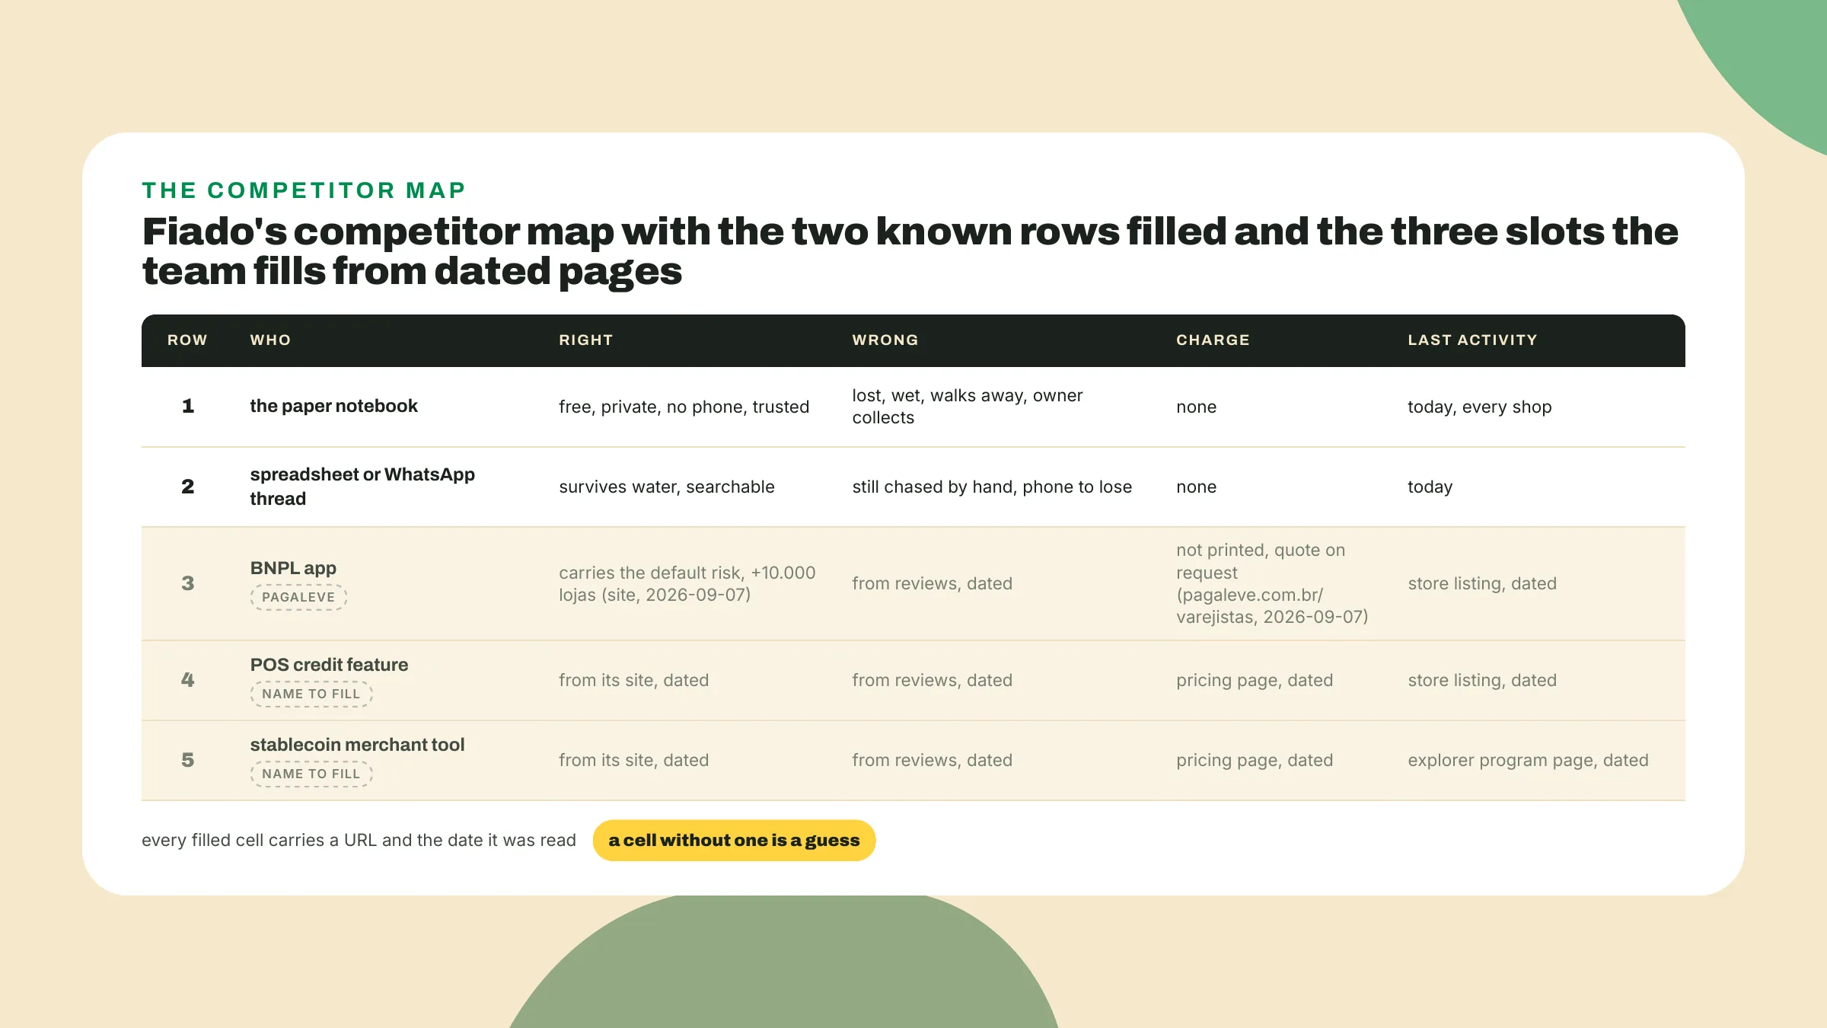Viewport: 1827px width, 1028px height.
Task: Select "carries the default risk, +10.000 lojas" cell
Action: [687, 583]
